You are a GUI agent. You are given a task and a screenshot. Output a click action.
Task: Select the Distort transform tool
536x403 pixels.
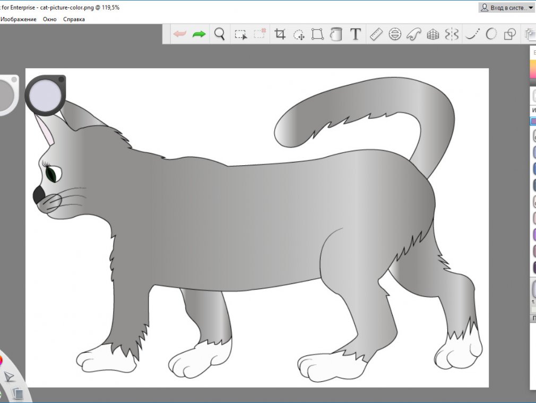pos(317,34)
